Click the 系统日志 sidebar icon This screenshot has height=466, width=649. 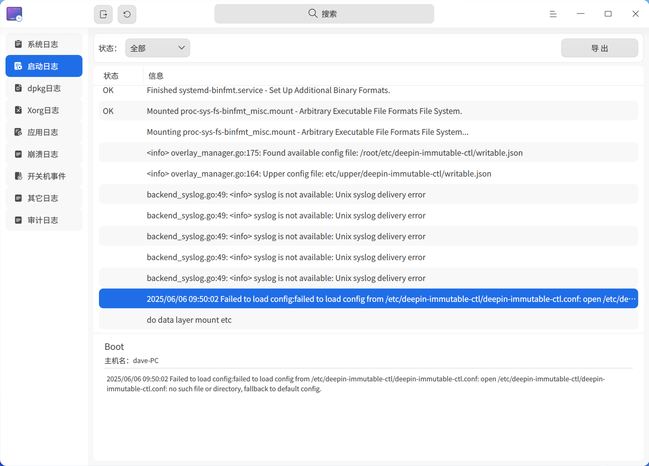coord(18,44)
